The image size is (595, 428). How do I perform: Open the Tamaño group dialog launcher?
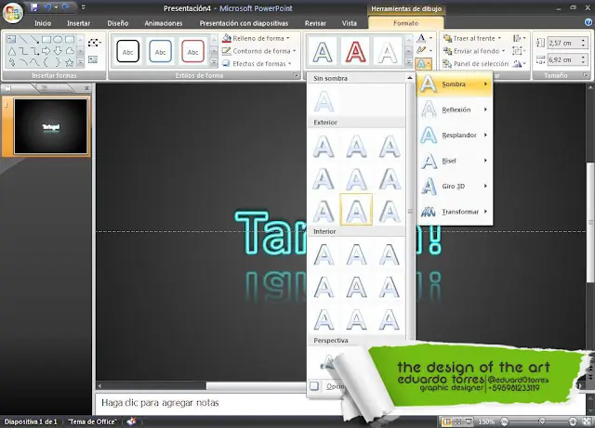587,75
